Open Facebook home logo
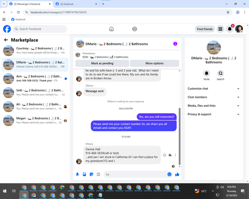Viewport: 249px width, 199px height. [7, 29]
